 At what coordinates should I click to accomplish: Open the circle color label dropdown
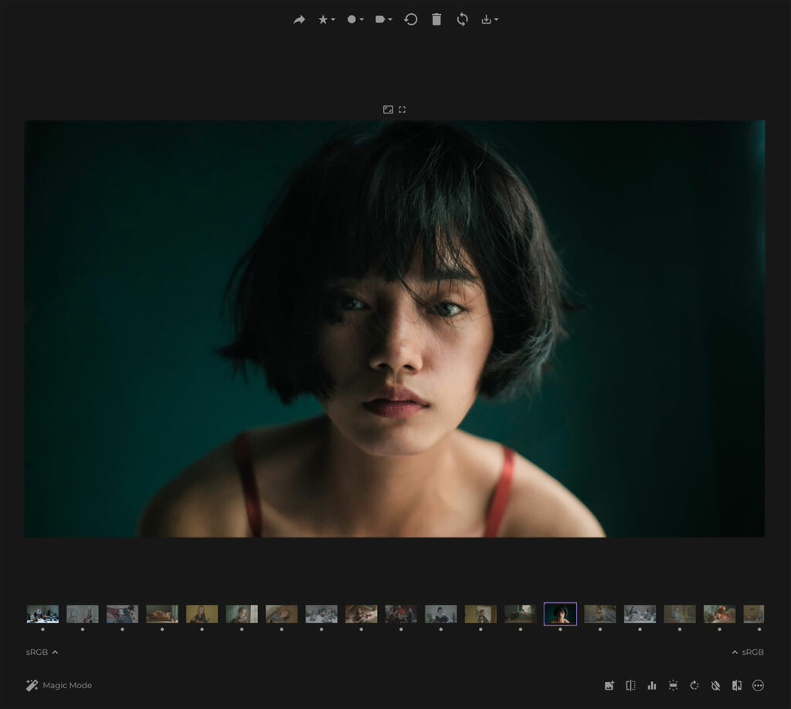pyautogui.click(x=355, y=19)
